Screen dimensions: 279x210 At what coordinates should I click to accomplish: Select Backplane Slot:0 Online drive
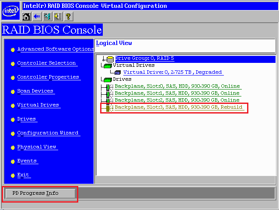click(x=178, y=86)
